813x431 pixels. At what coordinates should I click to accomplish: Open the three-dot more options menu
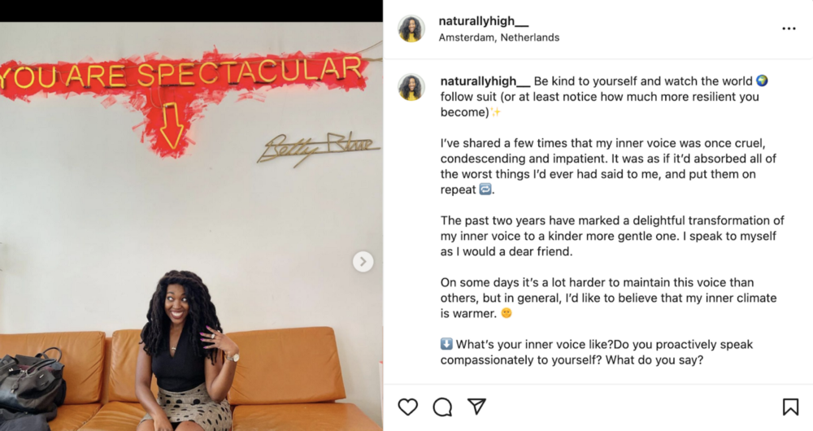click(x=789, y=28)
